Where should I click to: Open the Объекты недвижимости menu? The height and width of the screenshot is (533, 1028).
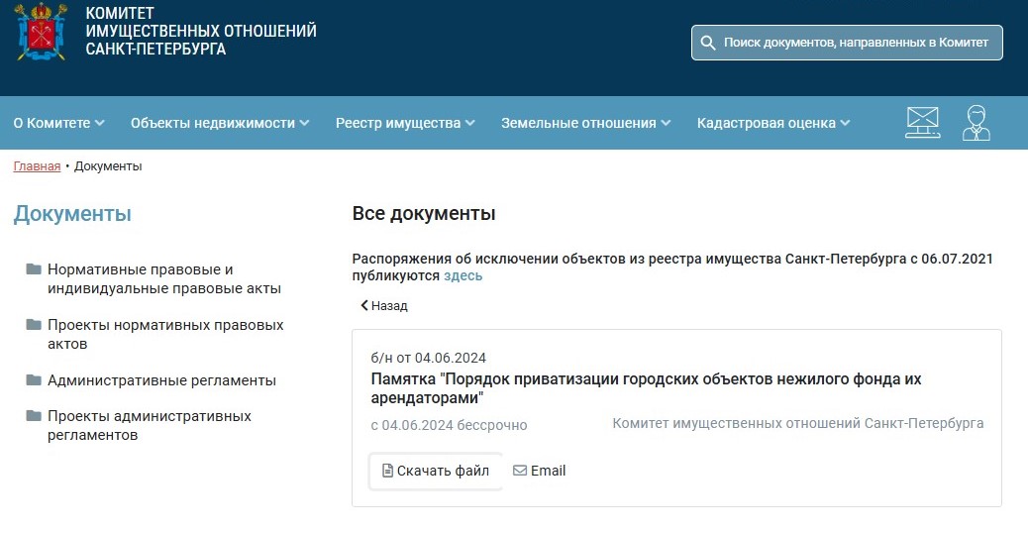220,123
